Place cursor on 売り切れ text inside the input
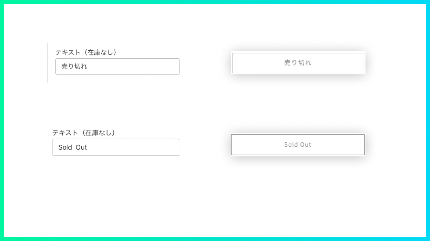The height and width of the screenshot is (241, 430). (74, 66)
